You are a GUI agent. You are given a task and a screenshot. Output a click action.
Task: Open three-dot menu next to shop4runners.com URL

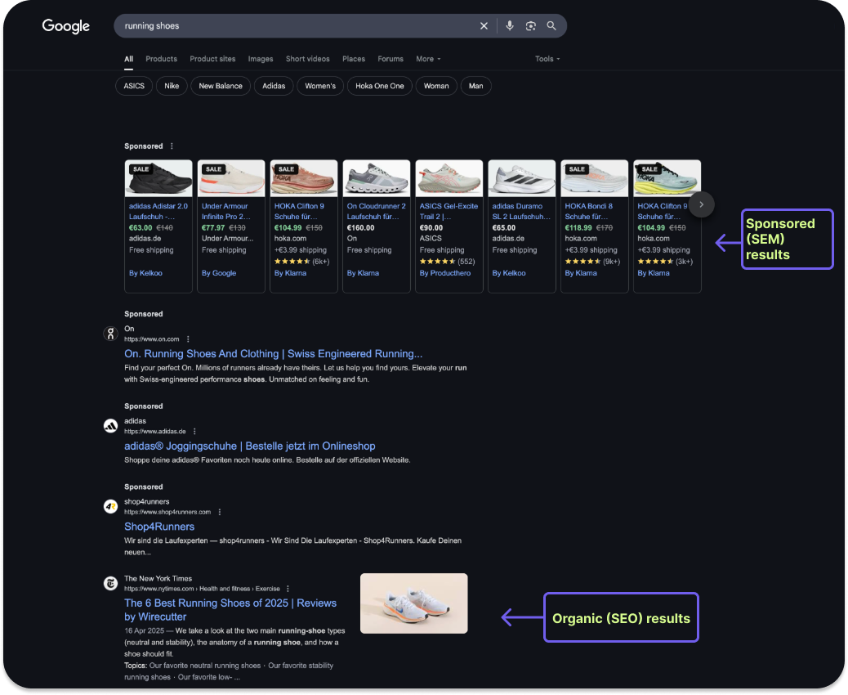click(220, 512)
